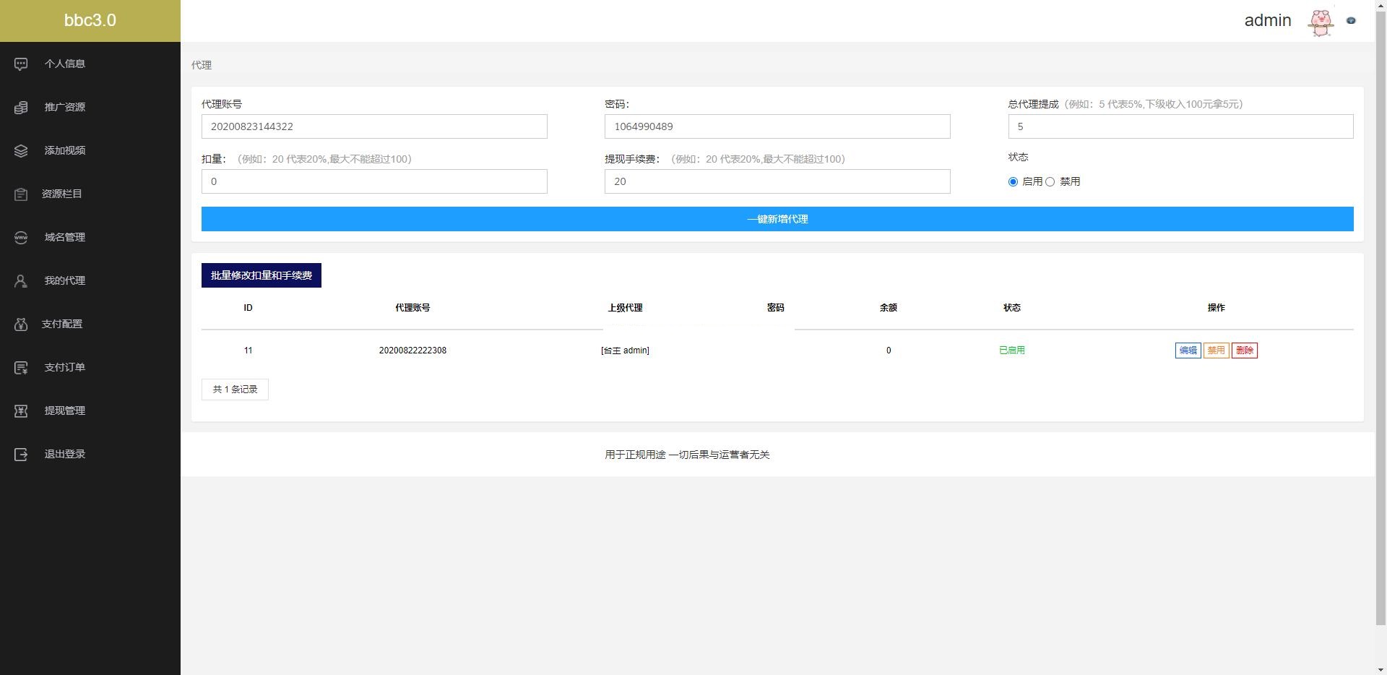The image size is (1387, 675).
Task: Click the 域名管理 www icon
Action: 21,238
